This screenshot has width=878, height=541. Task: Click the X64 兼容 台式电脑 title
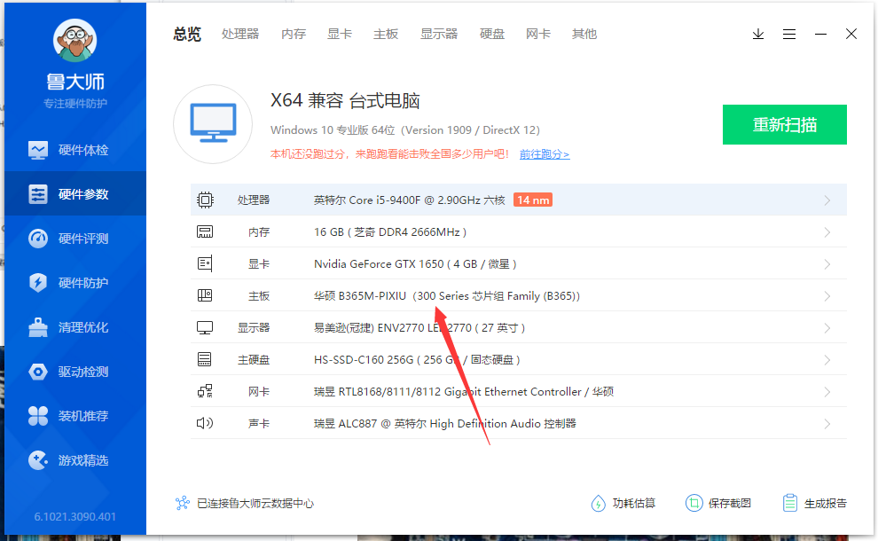(x=345, y=101)
